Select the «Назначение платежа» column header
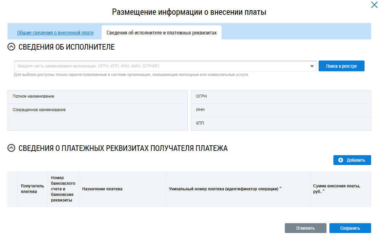Viewport: 379px width, 235px height. 102,189
